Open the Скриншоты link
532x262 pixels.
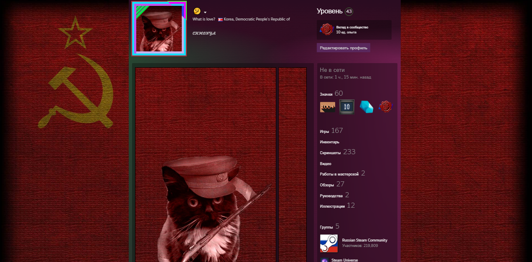[330, 153]
